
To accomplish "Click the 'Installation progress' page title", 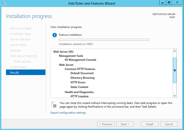I will [29, 16].
